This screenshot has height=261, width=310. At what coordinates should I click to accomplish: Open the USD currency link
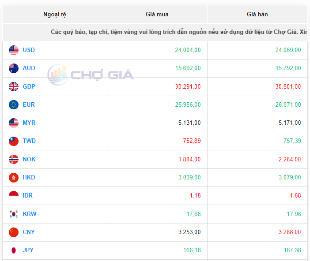[29, 50]
